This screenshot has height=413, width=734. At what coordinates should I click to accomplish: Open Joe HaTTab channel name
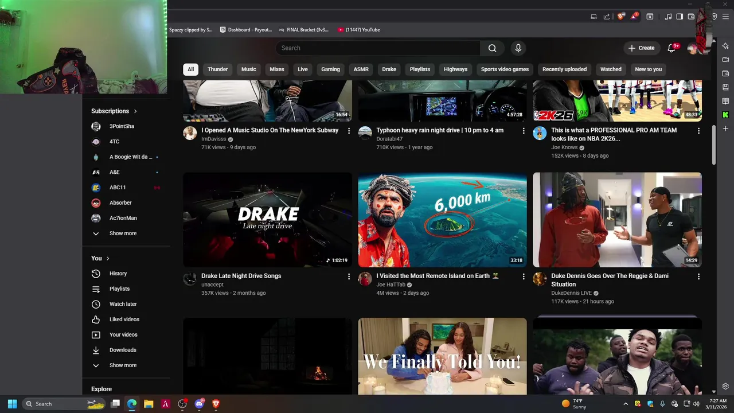391,285
